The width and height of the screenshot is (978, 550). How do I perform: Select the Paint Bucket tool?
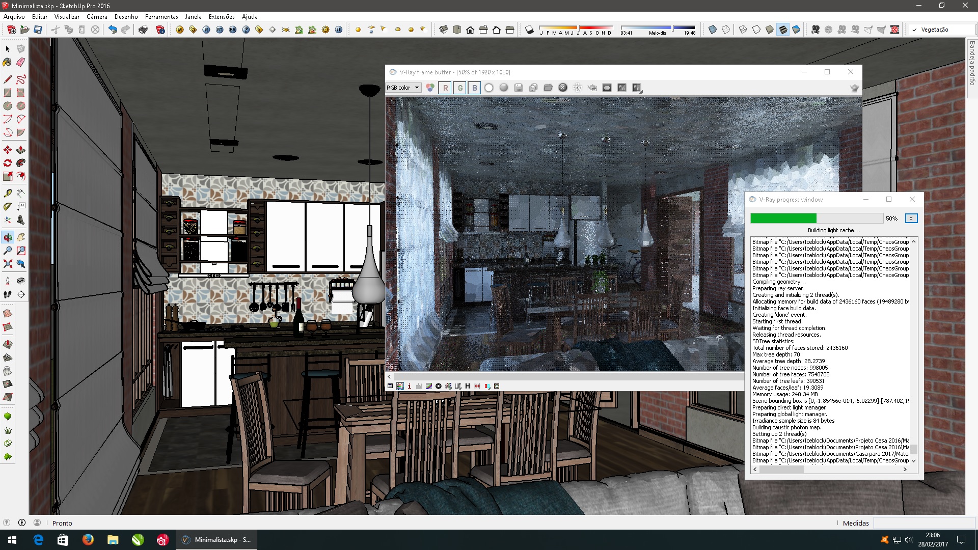tap(8, 62)
